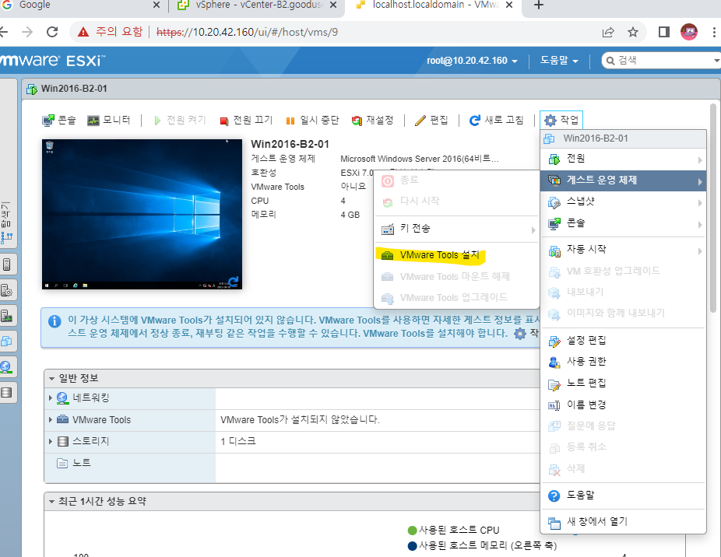The height and width of the screenshot is (557, 721).
Task: Click the 자동 시작 icon
Action: [554, 251]
